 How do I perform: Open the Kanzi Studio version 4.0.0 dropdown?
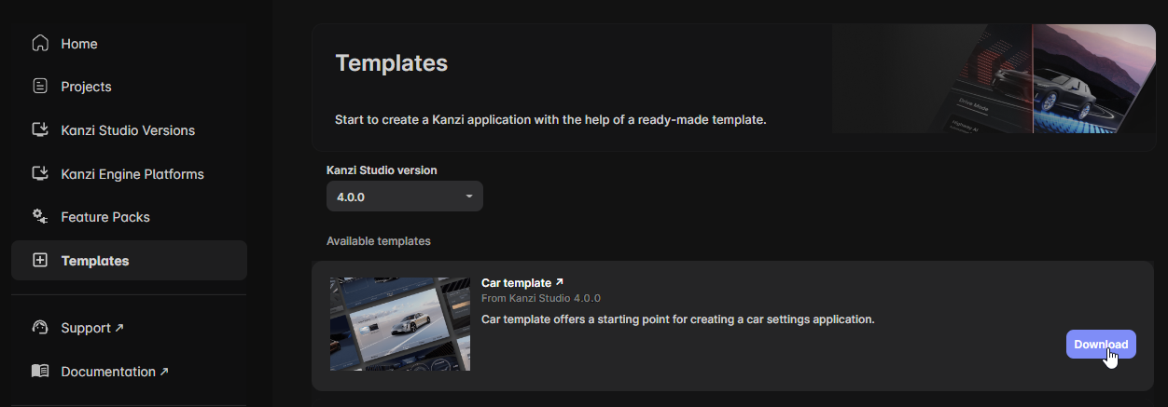click(405, 197)
